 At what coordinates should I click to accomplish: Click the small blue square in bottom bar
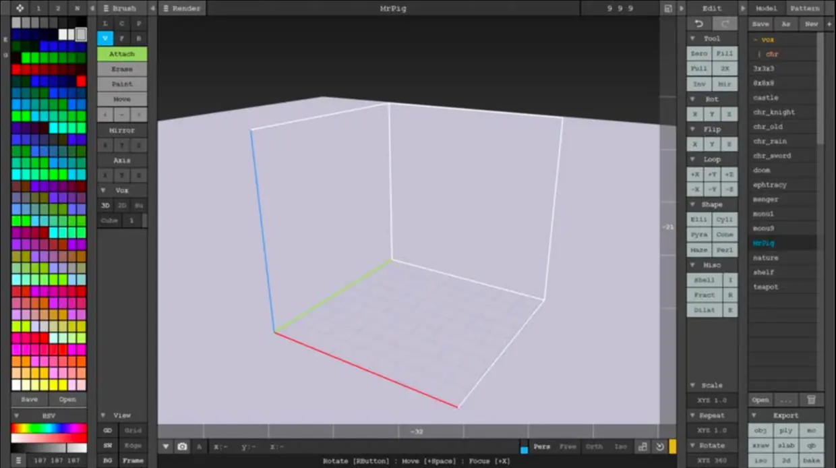pos(524,449)
